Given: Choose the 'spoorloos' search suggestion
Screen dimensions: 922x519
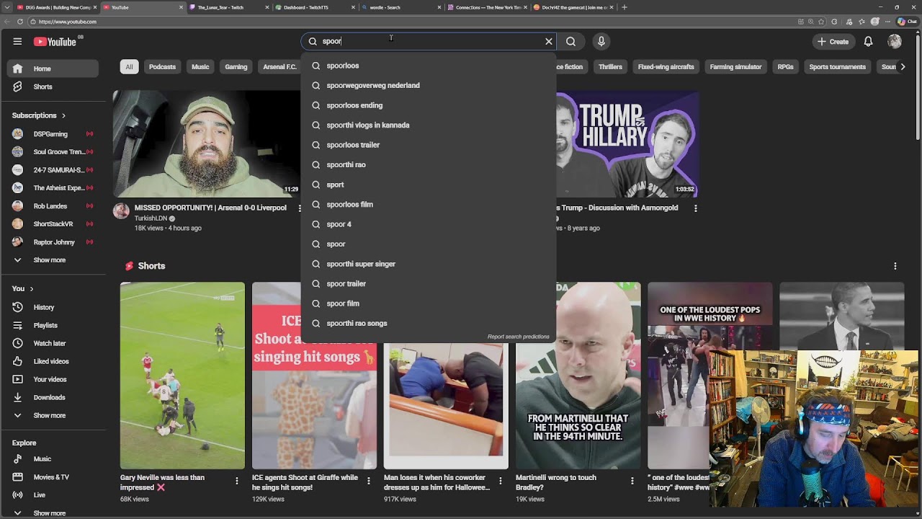Looking at the screenshot, I should click(429, 66).
